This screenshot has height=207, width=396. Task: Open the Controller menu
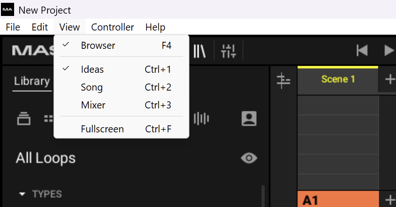[112, 27]
